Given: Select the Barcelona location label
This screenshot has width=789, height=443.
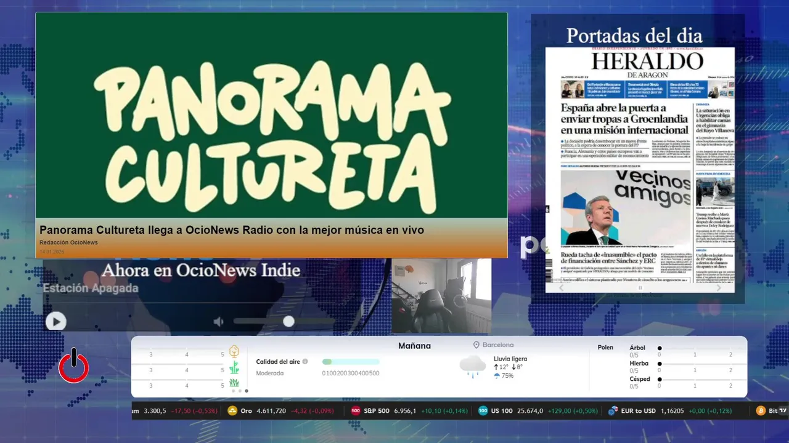Looking at the screenshot, I should (x=498, y=345).
